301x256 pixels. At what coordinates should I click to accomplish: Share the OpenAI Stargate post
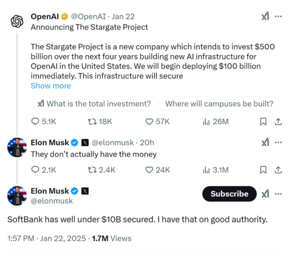[x=278, y=122]
